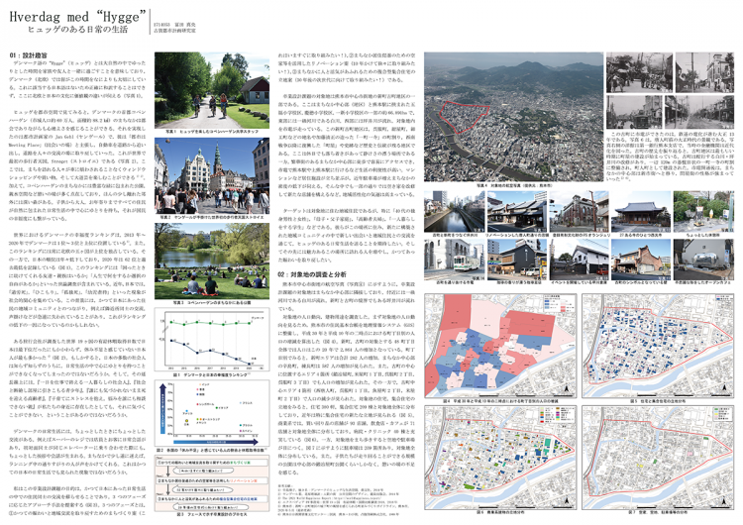The width and height of the screenshot is (743, 525).
Task: Click the caption 図3 フェーズで示す卒業設計のプロセス
Action: point(212,514)
